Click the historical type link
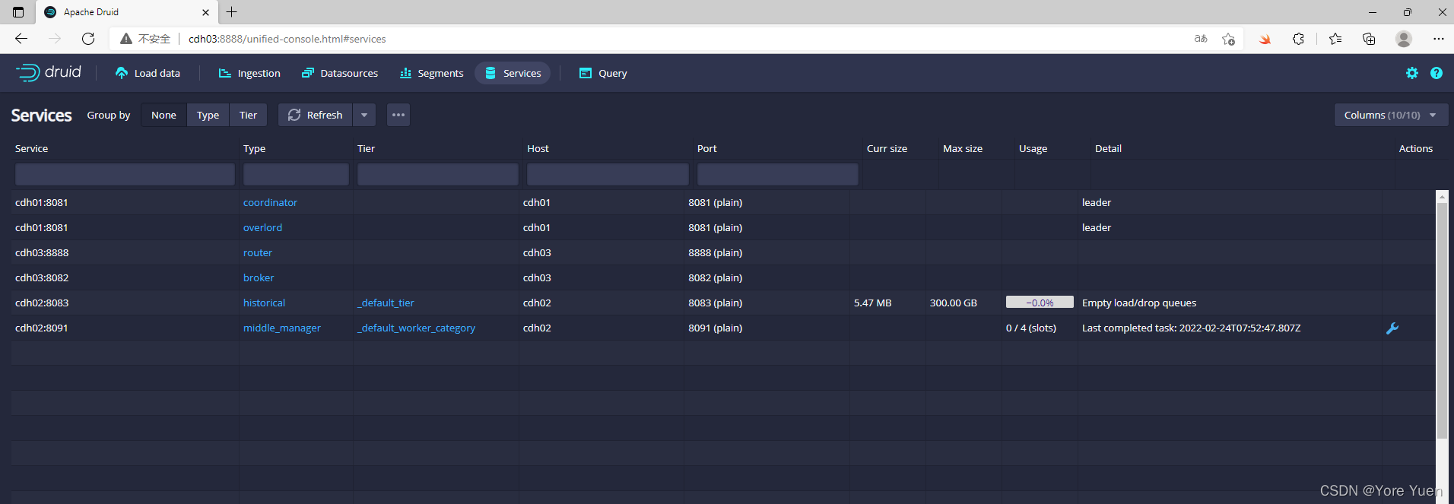 click(264, 303)
